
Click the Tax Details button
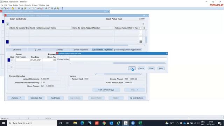55,98
